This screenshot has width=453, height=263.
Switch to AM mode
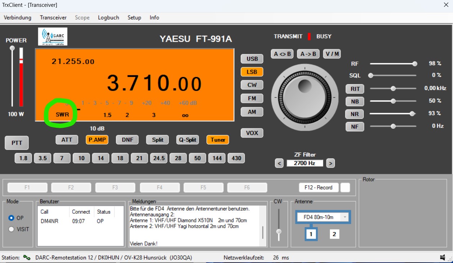coord(252,112)
